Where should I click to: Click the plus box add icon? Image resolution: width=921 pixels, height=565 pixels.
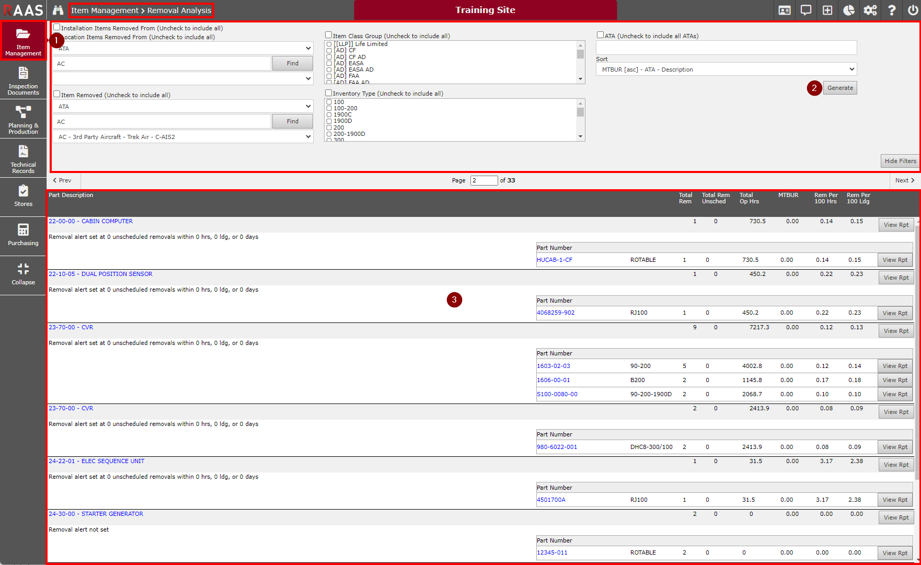(x=827, y=10)
